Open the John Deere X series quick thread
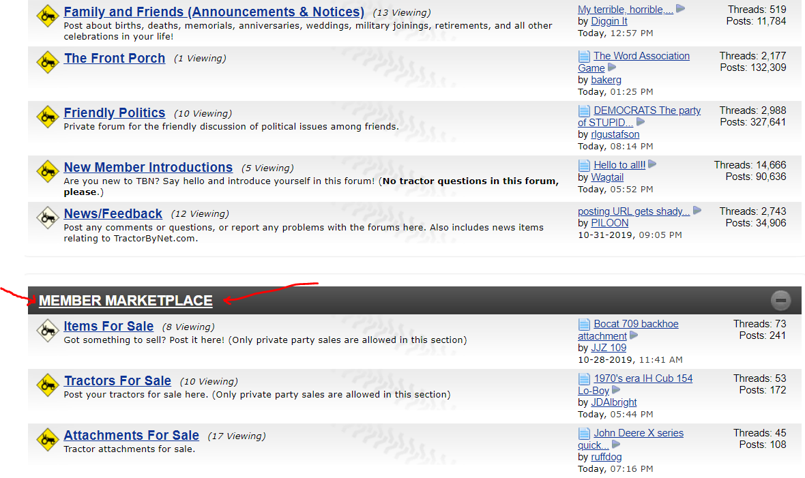The image size is (805, 478). pyautogui.click(x=638, y=433)
